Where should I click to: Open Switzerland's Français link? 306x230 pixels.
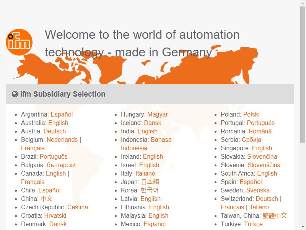click(232, 207)
